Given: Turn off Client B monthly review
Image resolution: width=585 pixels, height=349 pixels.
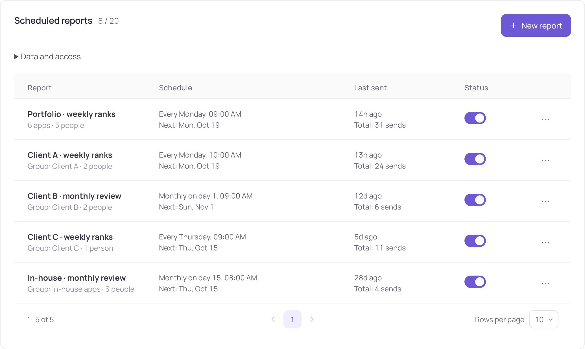Looking at the screenshot, I should coord(475,200).
